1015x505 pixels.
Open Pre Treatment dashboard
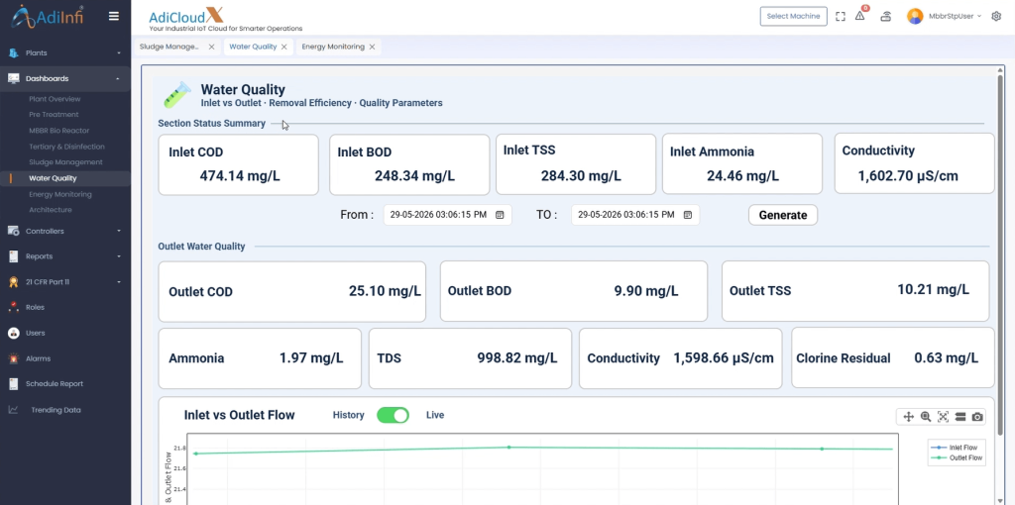[x=54, y=115]
